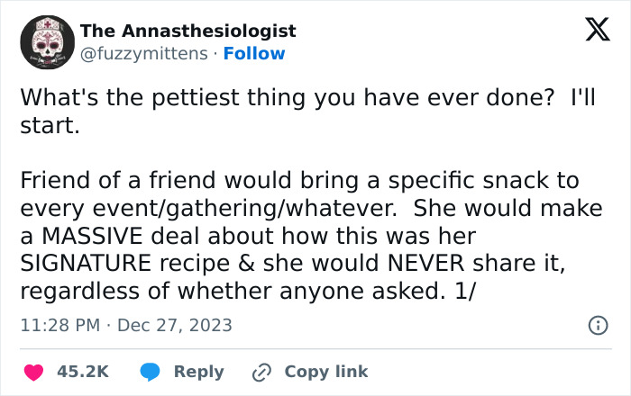Like the tweet with the pink heart icon
The image size is (631, 396).
(34, 372)
